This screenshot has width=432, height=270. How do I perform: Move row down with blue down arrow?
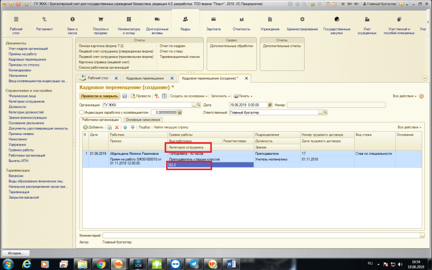[132, 127]
